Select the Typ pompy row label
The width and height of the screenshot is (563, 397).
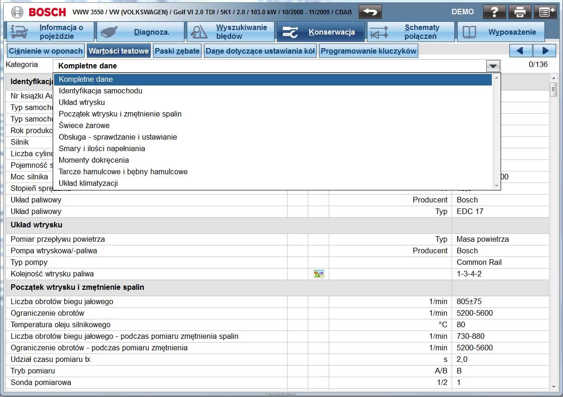29,262
